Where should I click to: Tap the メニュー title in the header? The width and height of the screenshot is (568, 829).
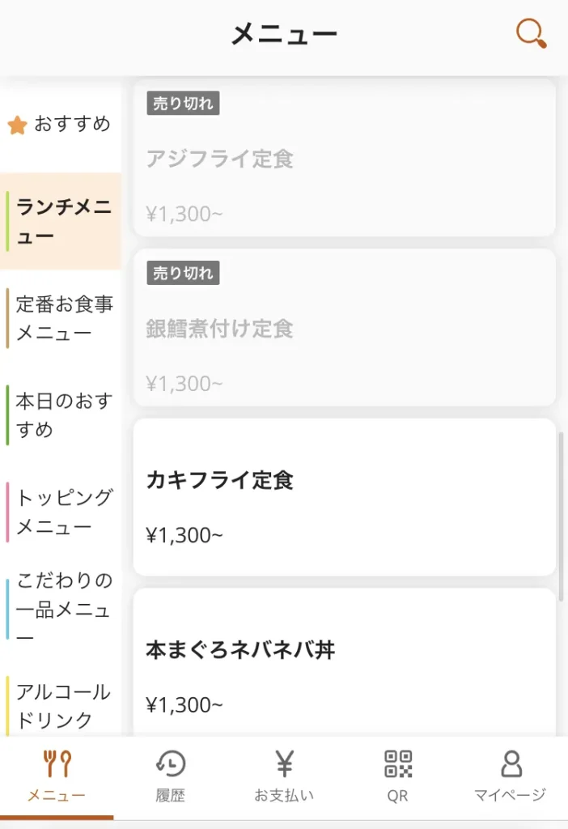[x=284, y=33]
